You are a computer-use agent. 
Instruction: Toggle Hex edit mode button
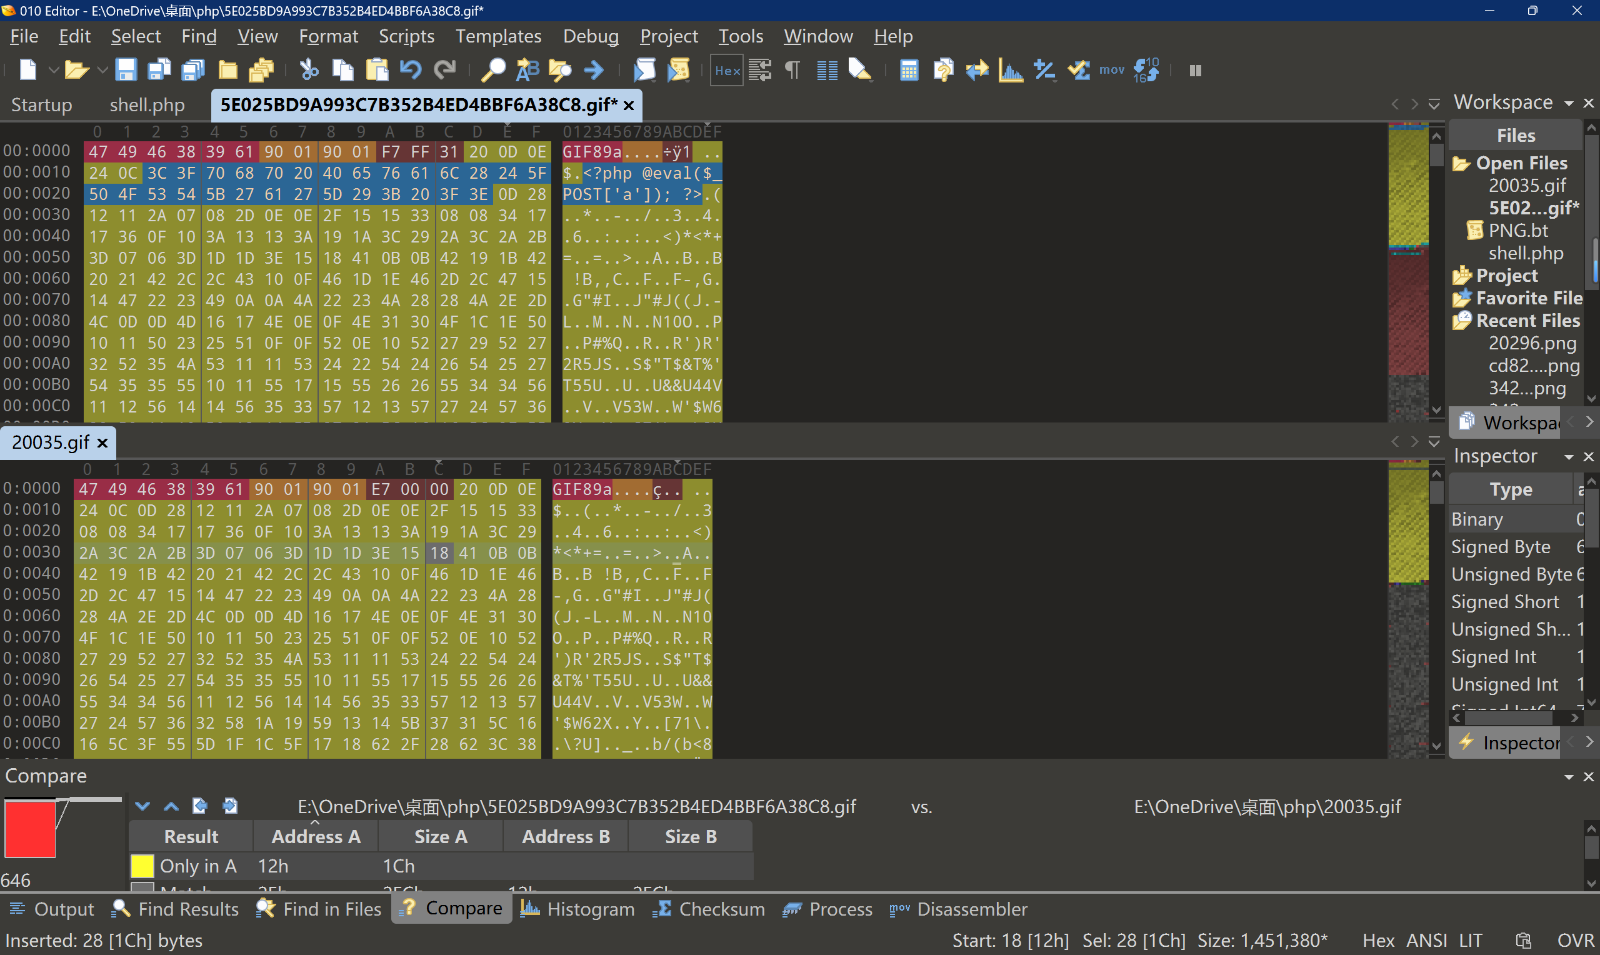click(727, 70)
